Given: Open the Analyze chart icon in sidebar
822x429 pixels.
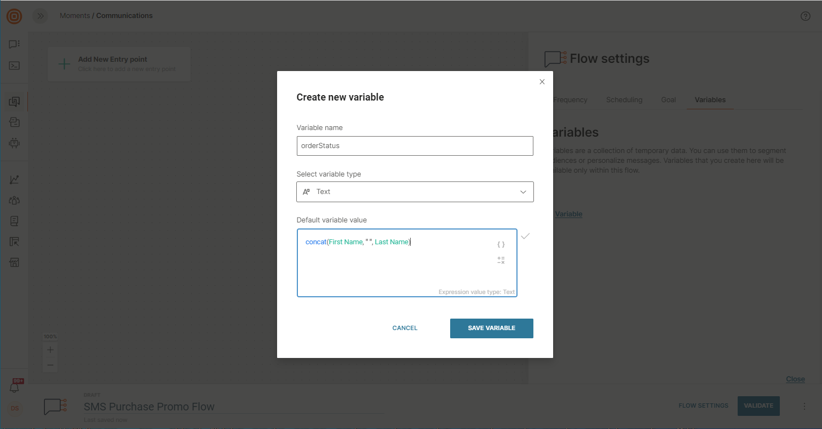Looking at the screenshot, I should click(x=15, y=180).
